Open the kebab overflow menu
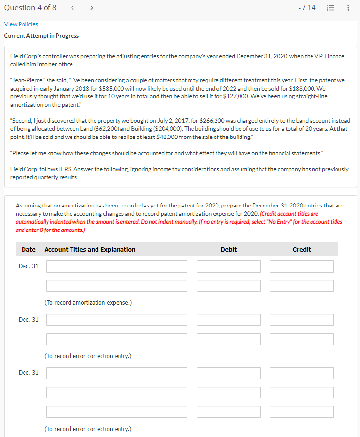Image resolution: width=360 pixels, height=437 pixels. [x=348, y=7]
